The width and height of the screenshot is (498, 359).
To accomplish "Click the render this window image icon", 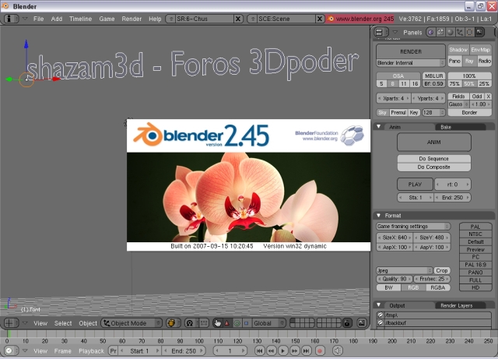I will (x=362, y=323).
